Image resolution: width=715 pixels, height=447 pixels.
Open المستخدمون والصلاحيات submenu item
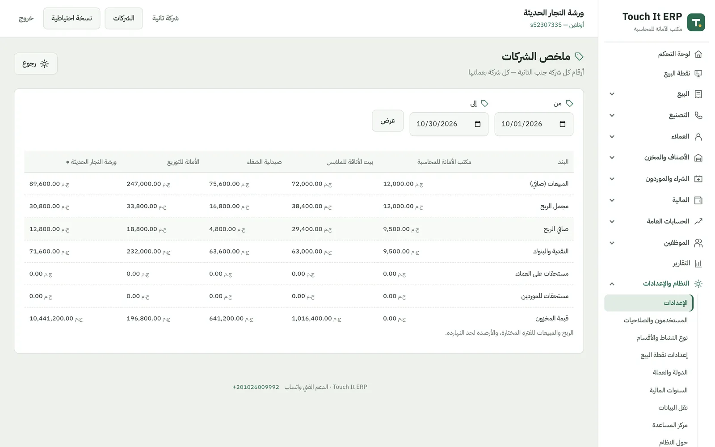click(656, 320)
